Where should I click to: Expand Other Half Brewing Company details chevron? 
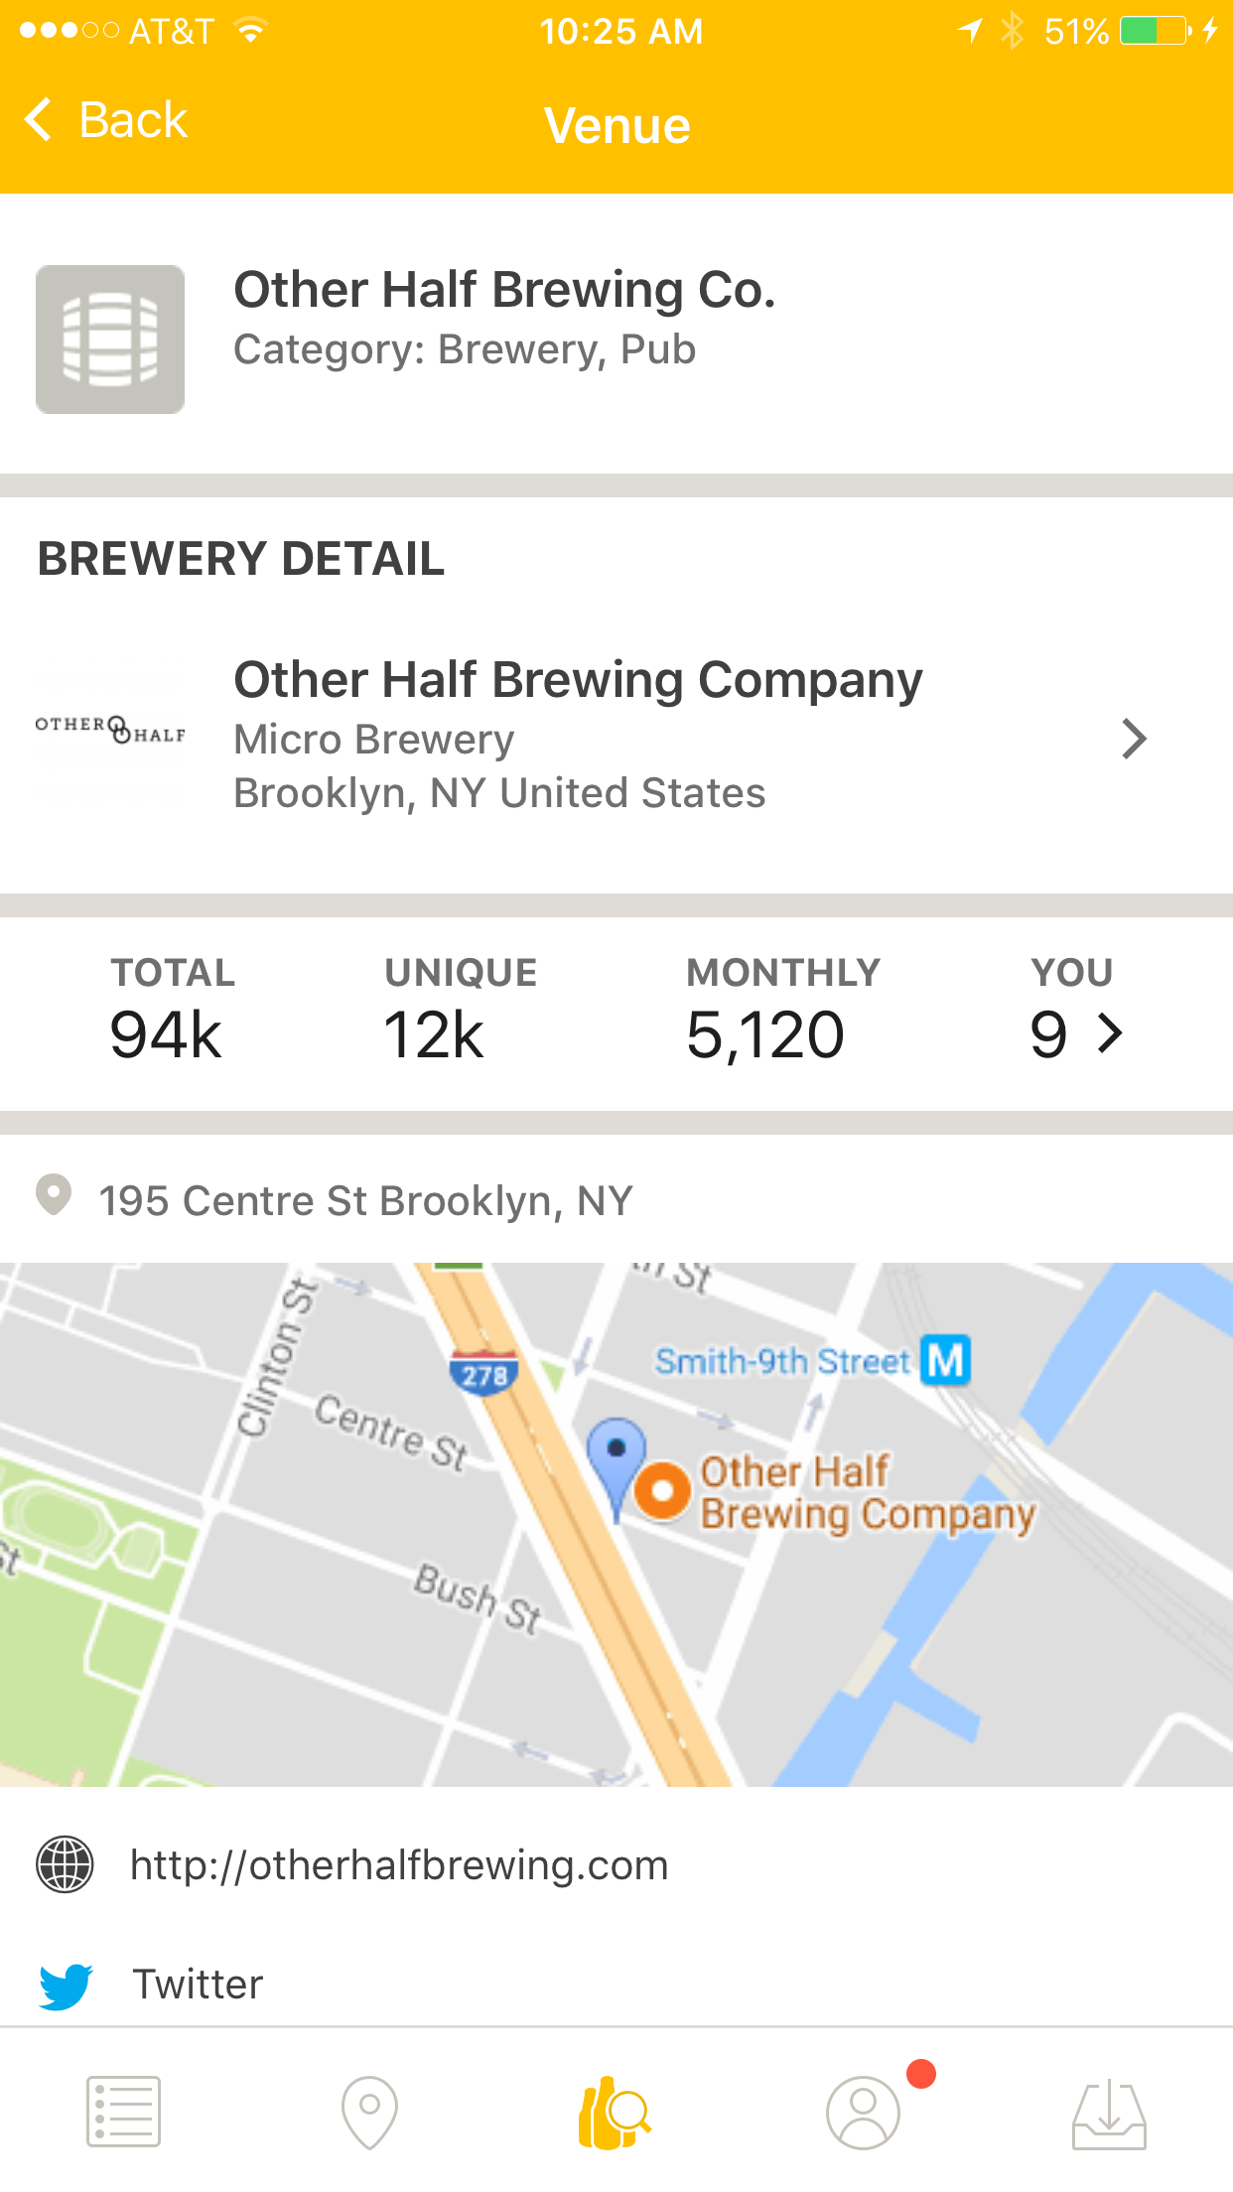(x=1134, y=739)
